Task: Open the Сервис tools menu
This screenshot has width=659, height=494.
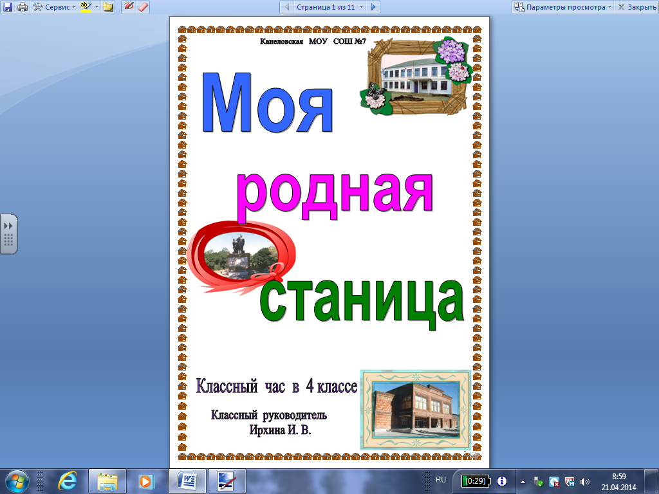Action: click(54, 6)
